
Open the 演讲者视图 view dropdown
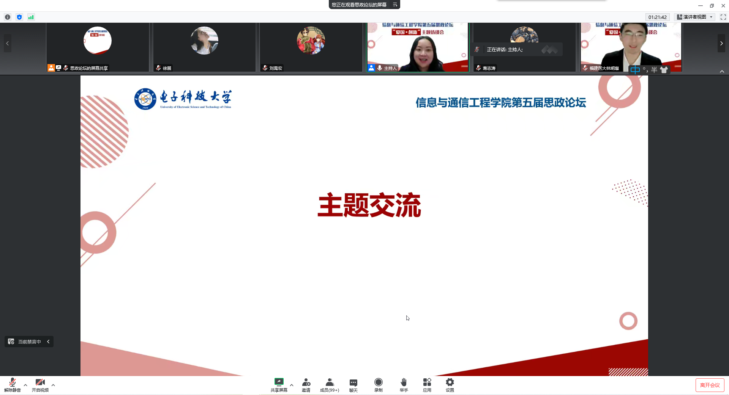(x=695, y=17)
